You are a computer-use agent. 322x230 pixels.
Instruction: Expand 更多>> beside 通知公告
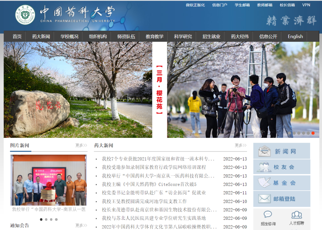coord(81,225)
